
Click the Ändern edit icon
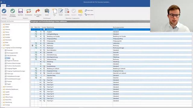click(x=61, y=11)
